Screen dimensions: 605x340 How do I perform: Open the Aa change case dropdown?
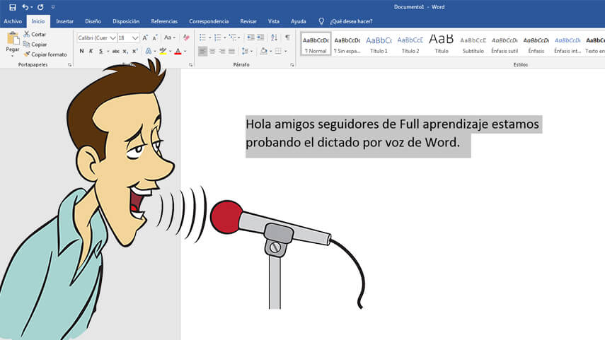pos(169,37)
